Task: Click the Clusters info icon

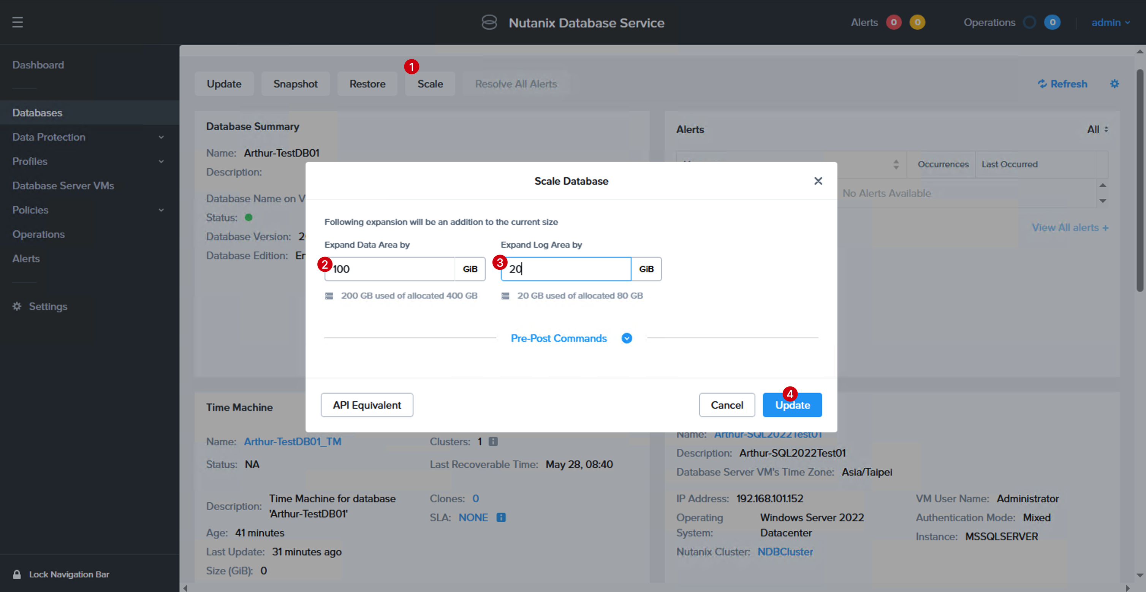Action: coord(493,441)
